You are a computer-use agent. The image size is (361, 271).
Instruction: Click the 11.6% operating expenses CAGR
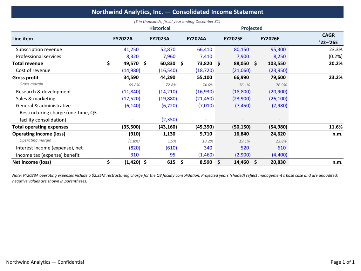pos(336,127)
